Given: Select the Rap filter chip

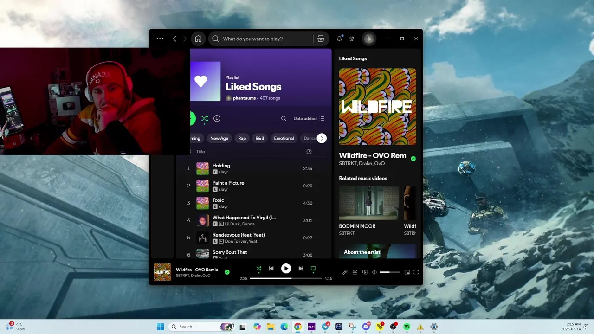Looking at the screenshot, I should pyautogui.click(x=242, y=138).
